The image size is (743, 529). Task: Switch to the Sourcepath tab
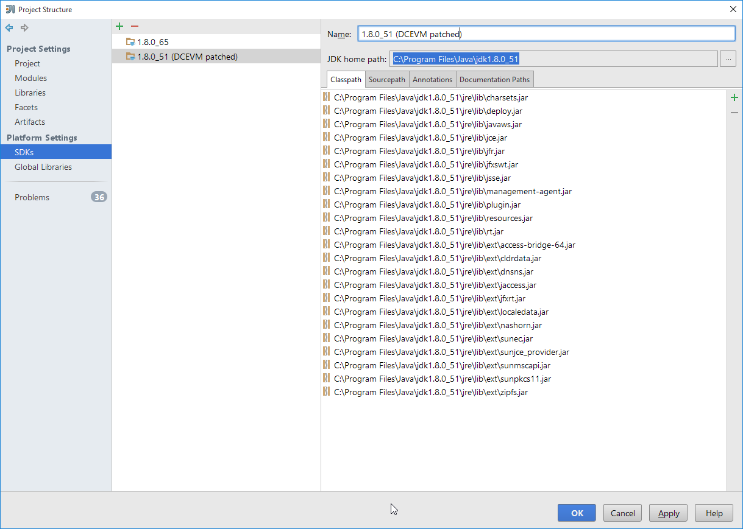click(386, 80)
